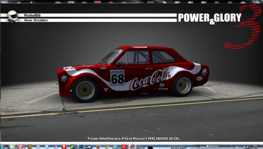This screenshot has height=149, width=263.
Task: Click the Team Matthews Ford Escort caption
Action: 133,139
